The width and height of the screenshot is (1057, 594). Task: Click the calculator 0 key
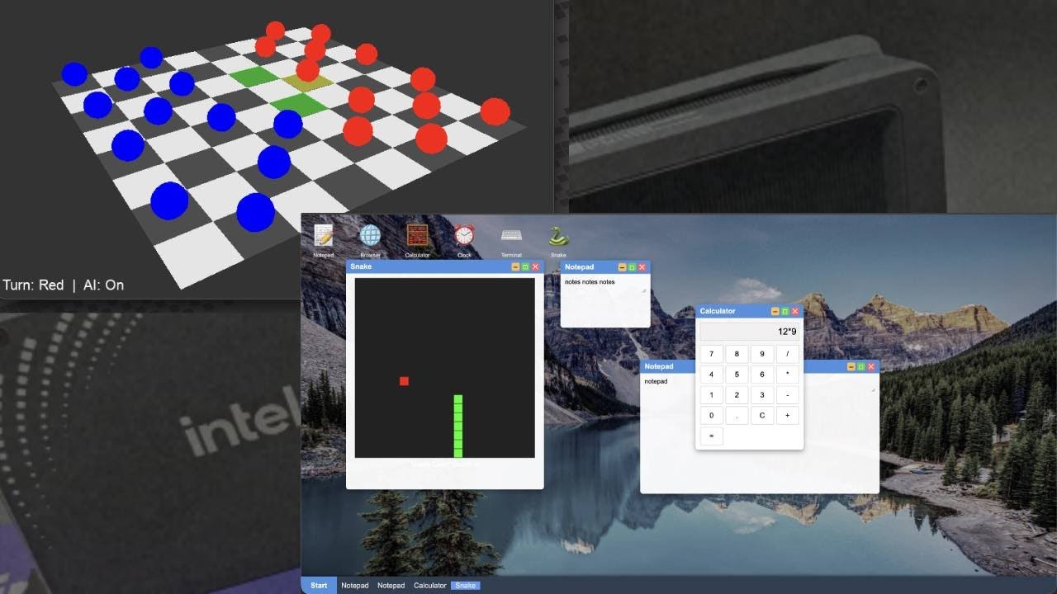coord(711,416)
